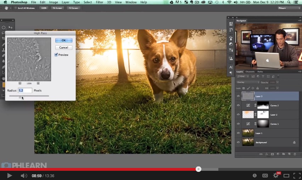Viewport: 302px width, 180px height.
Task: Create a new layer icon
Action: click(289, 154)
